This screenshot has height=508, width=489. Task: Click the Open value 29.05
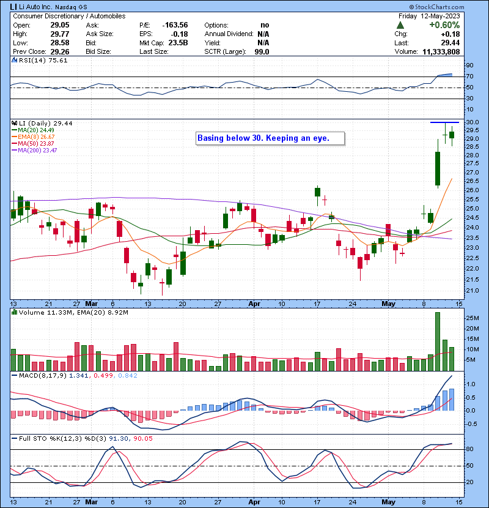(x=60, y=25)
